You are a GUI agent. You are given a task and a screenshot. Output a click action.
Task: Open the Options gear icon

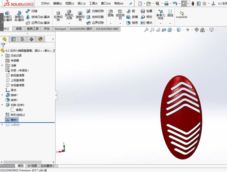click(204, 3)
